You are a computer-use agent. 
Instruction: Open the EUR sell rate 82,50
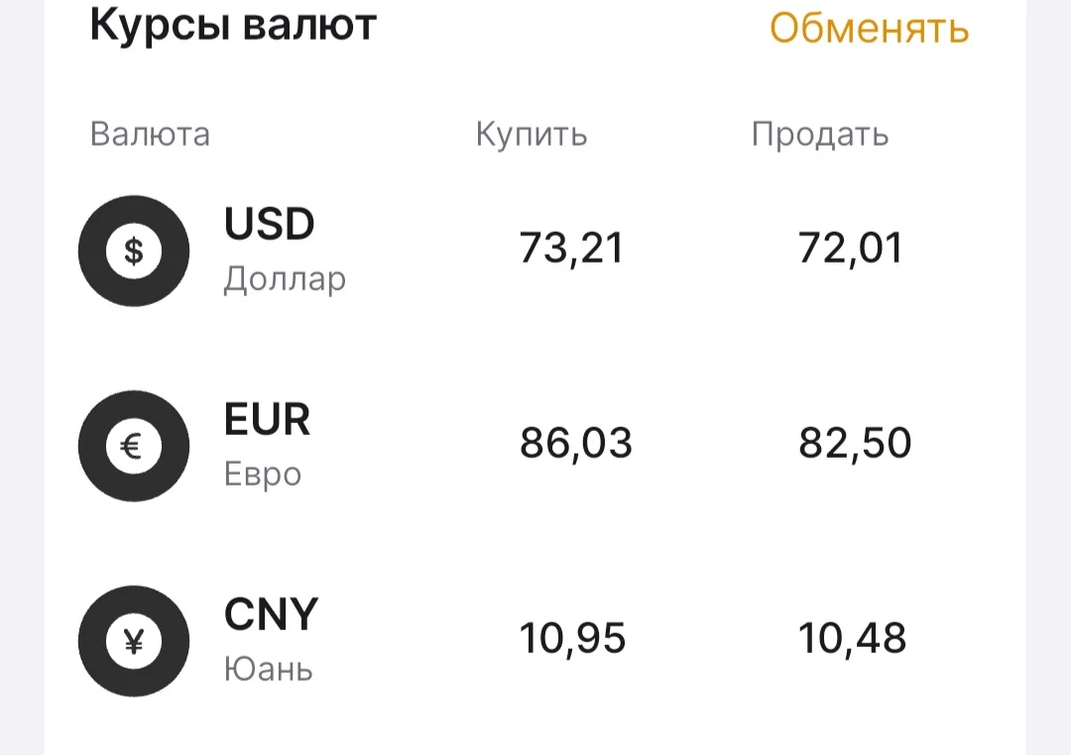coord(855,443)
